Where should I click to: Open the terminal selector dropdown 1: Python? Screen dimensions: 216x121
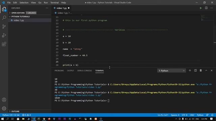(x=171, y=71)
